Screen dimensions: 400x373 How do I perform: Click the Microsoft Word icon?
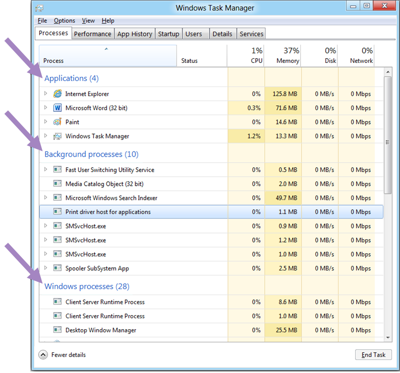click(x=57, y=108)
